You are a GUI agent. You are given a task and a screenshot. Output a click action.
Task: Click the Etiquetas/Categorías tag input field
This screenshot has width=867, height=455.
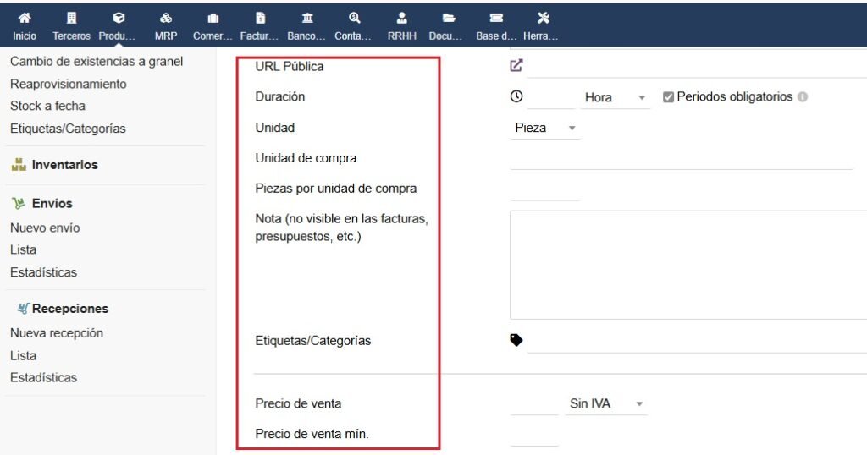(694, 341)
